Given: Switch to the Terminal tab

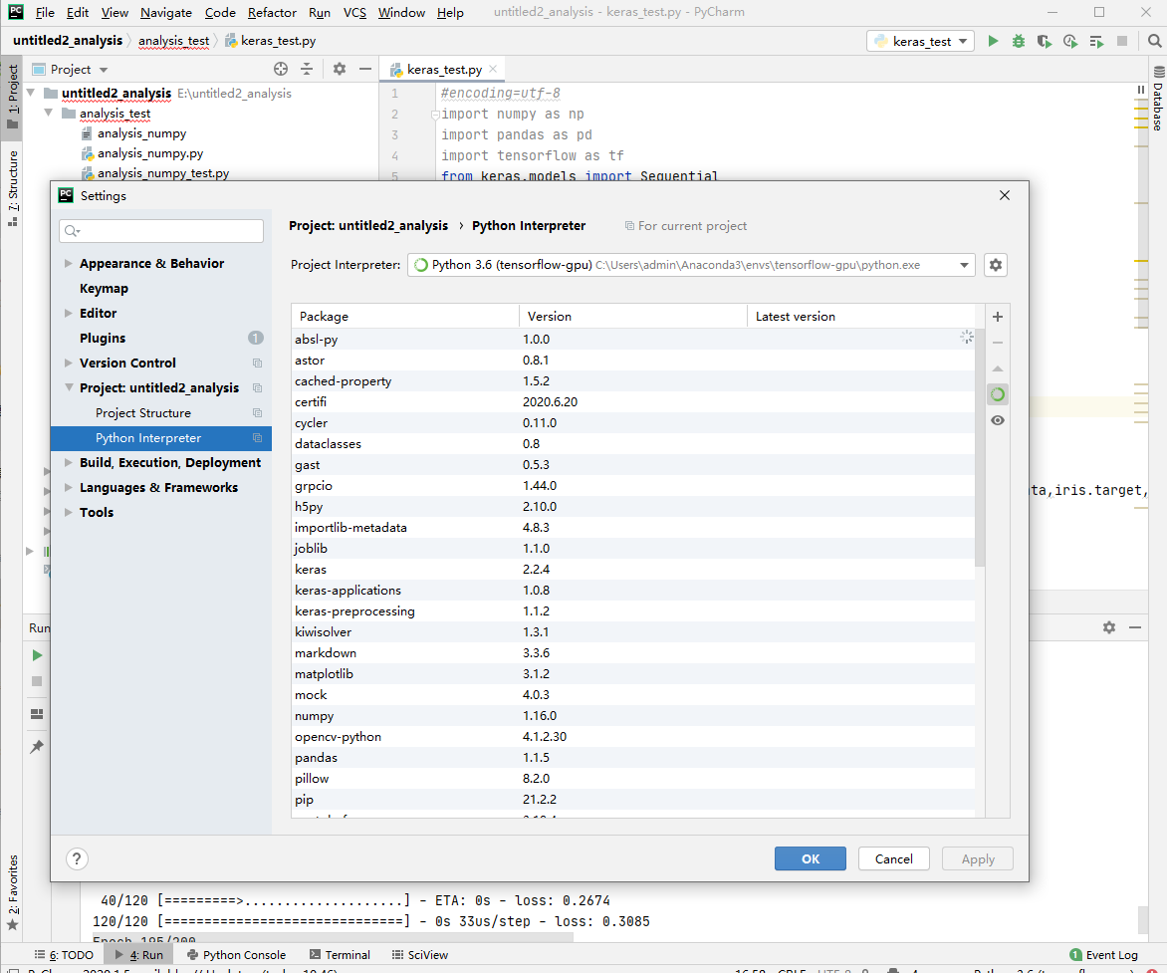Looking at the screenshot, I should (x=340, y=954).
